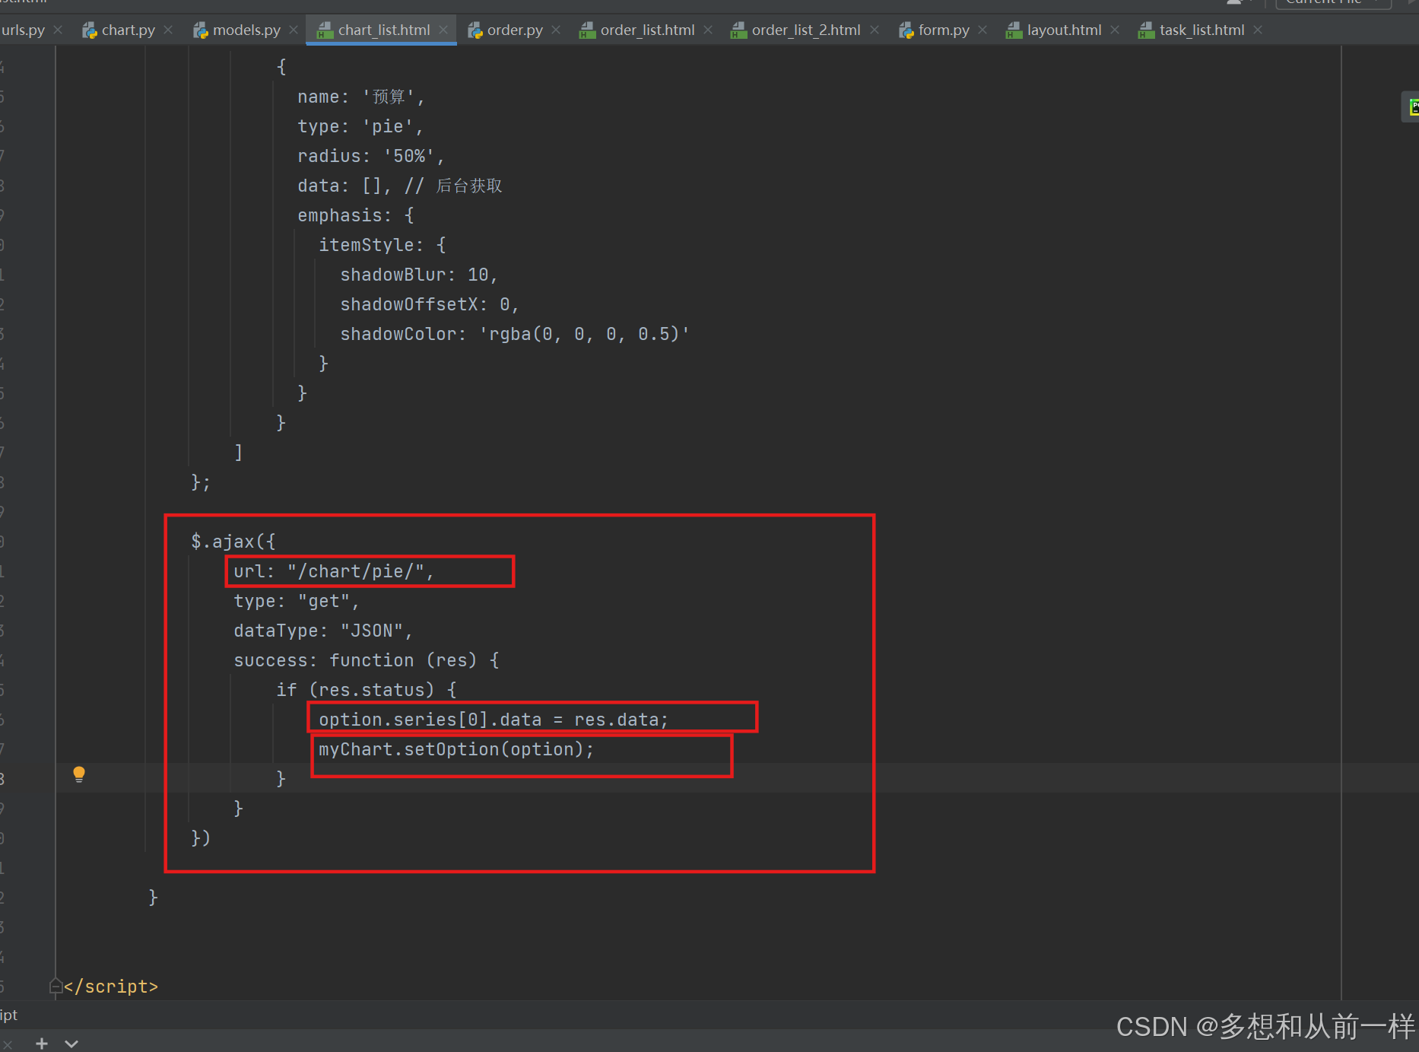Place cursor on url: "/chart/pie/" line
This screenshot has height=1052, width=1419.
pos(333,571)
